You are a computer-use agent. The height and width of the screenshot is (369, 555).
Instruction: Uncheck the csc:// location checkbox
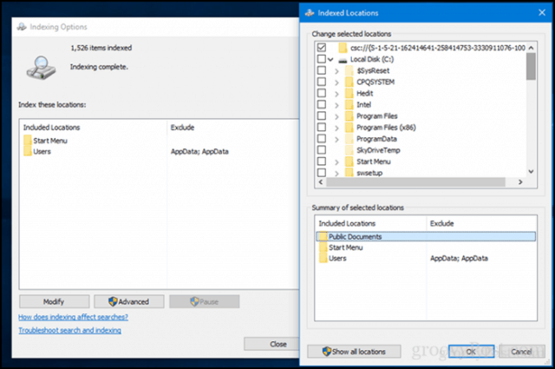pyautogui.click(x=322, y=47)
